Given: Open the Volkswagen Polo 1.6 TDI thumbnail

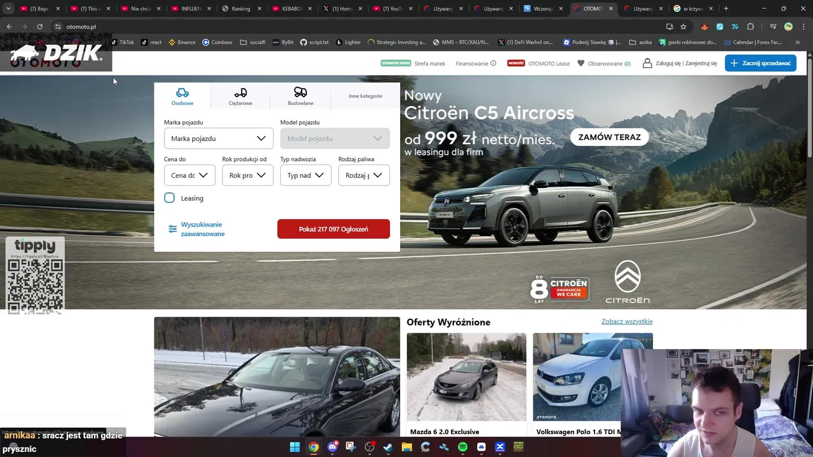Looking at the screenshot, I should pyautogui.click(x=593, y=377).
